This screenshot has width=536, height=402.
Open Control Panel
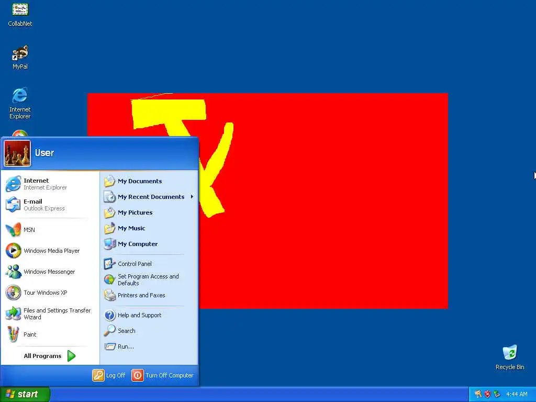click(x=149, y=264)
